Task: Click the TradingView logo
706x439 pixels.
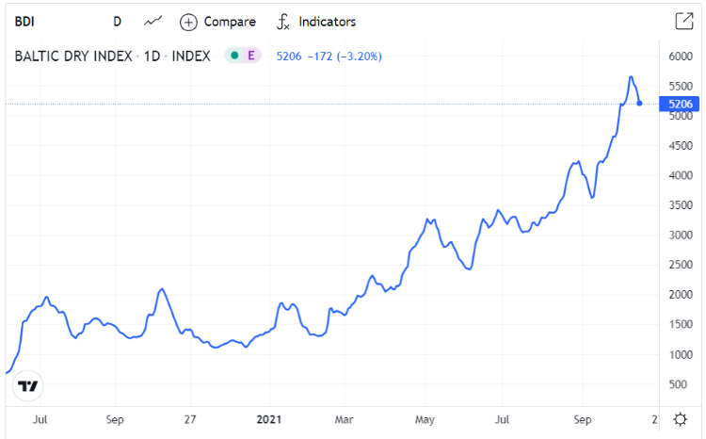Action: point(29,386)
